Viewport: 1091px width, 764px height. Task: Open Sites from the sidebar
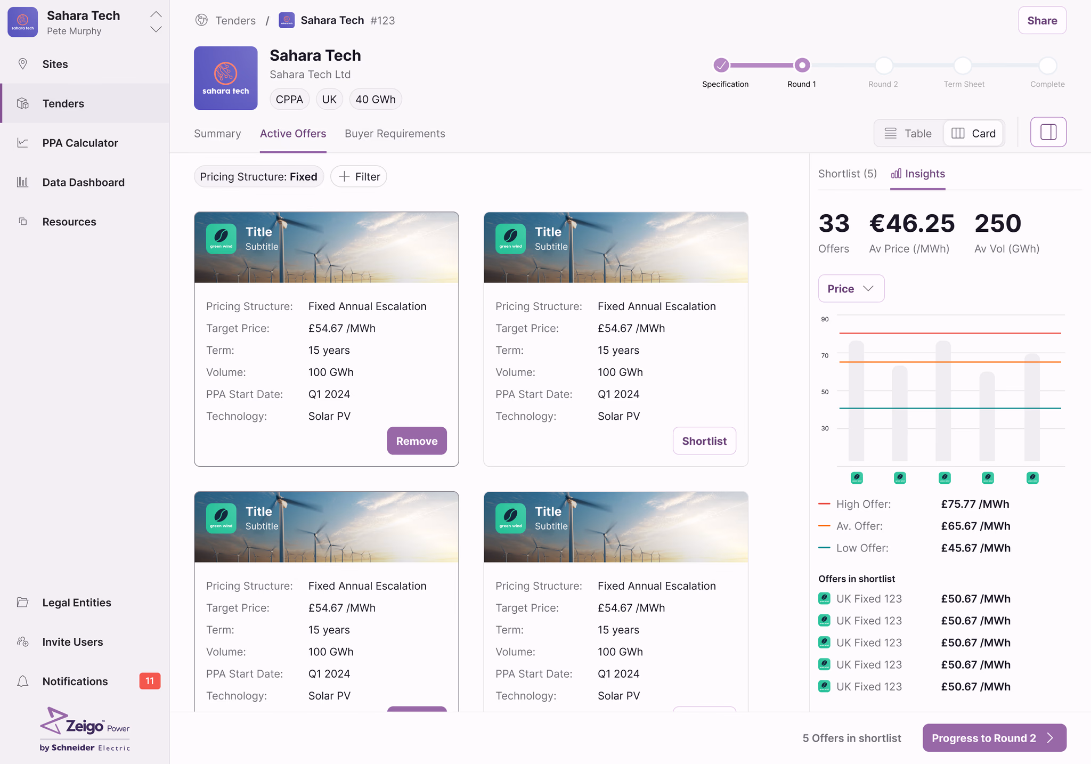pos(85,64)
